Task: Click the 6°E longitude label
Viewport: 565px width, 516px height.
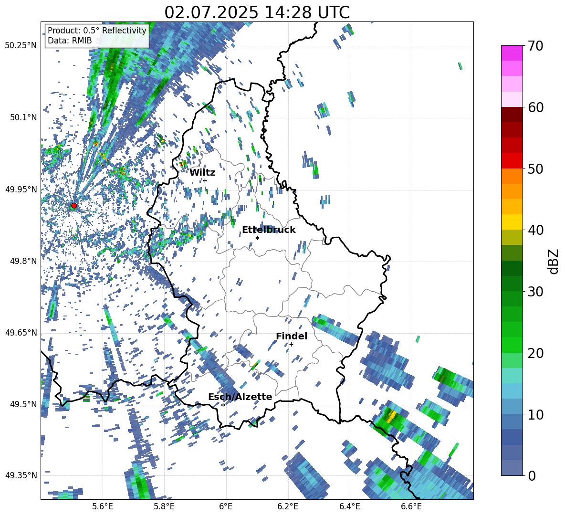Action: tap(226, 506)
